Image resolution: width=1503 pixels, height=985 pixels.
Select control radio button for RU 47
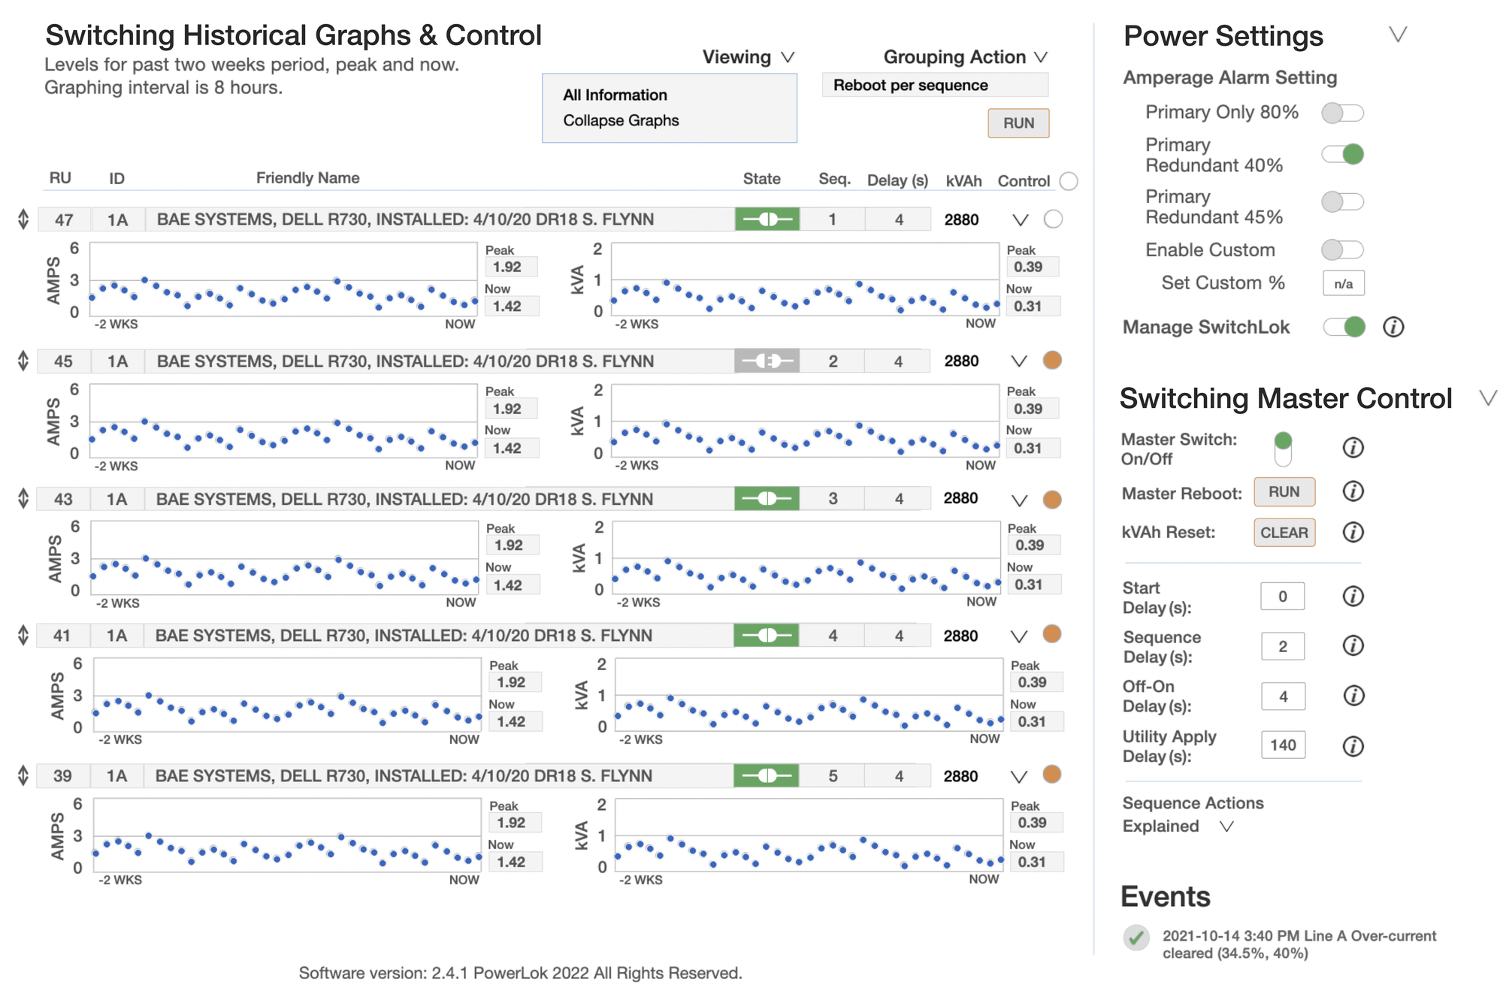pos(1054,219)
